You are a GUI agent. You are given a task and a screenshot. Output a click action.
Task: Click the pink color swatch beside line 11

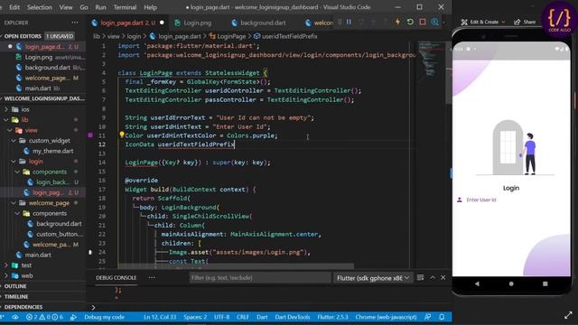[90, 135]
